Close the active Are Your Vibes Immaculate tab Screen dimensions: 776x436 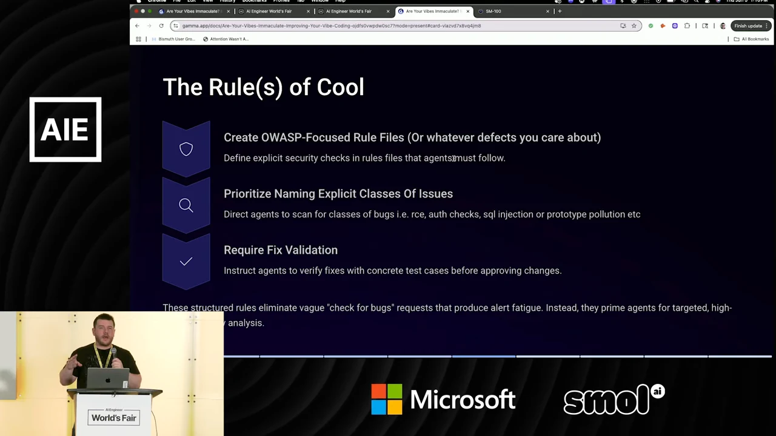pos(467,11)
